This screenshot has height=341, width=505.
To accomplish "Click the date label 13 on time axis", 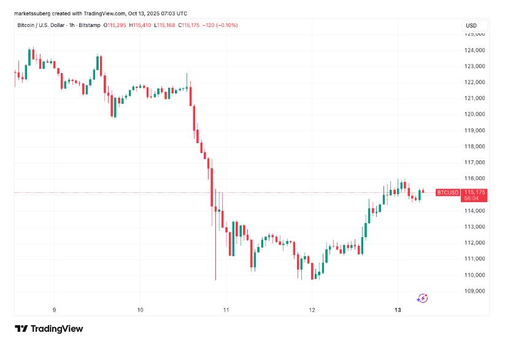I will [398, 310].
